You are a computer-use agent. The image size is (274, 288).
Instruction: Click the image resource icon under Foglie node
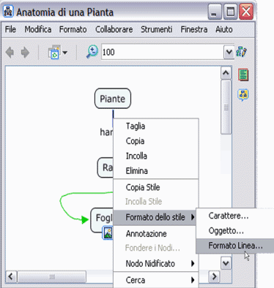(108, 233)
